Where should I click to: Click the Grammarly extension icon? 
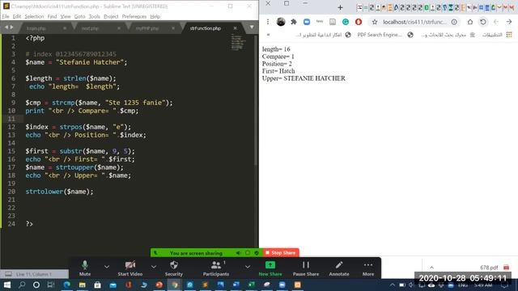pyautogui.click(x=346, y=22)
